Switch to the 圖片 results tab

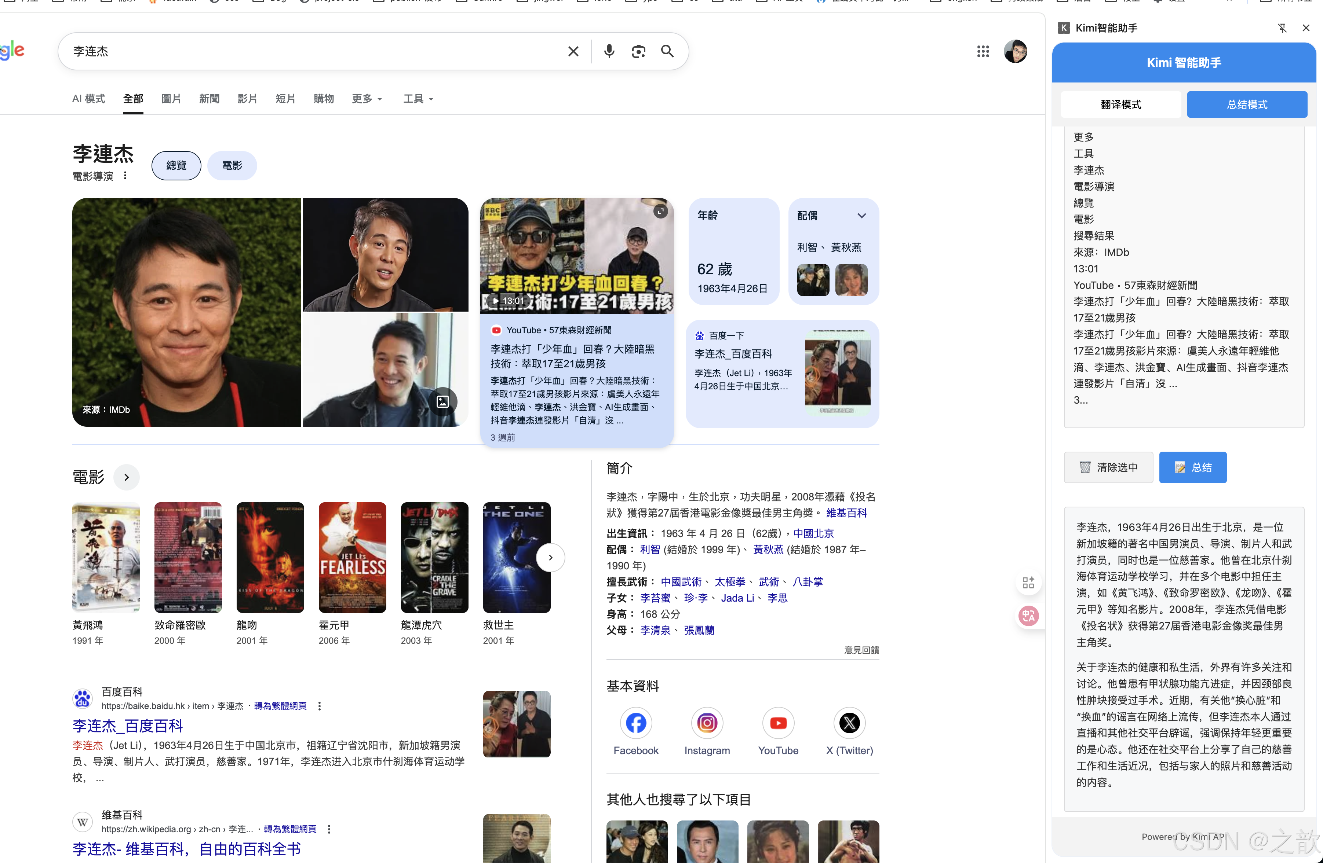click(171, 99)
